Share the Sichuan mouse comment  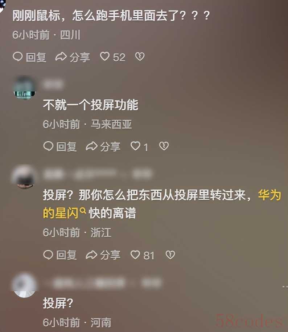coord(73,57)
